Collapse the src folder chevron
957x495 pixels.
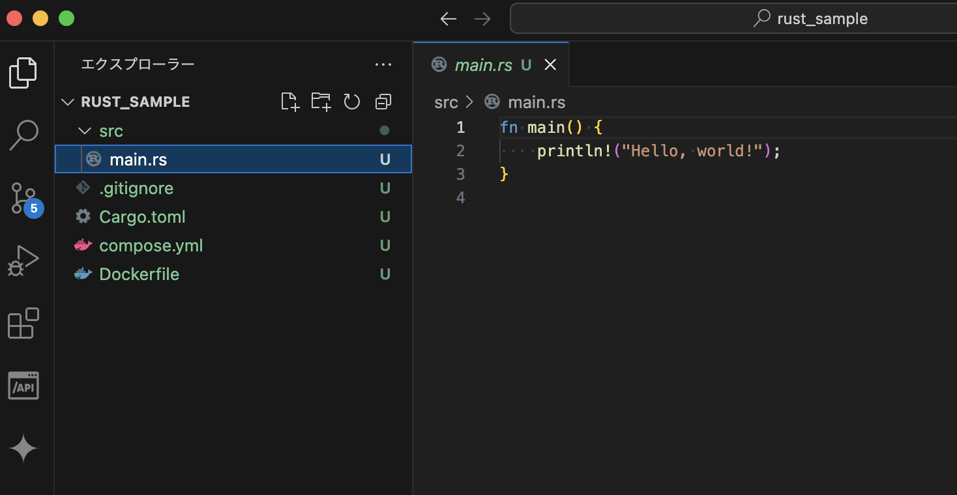84,130
